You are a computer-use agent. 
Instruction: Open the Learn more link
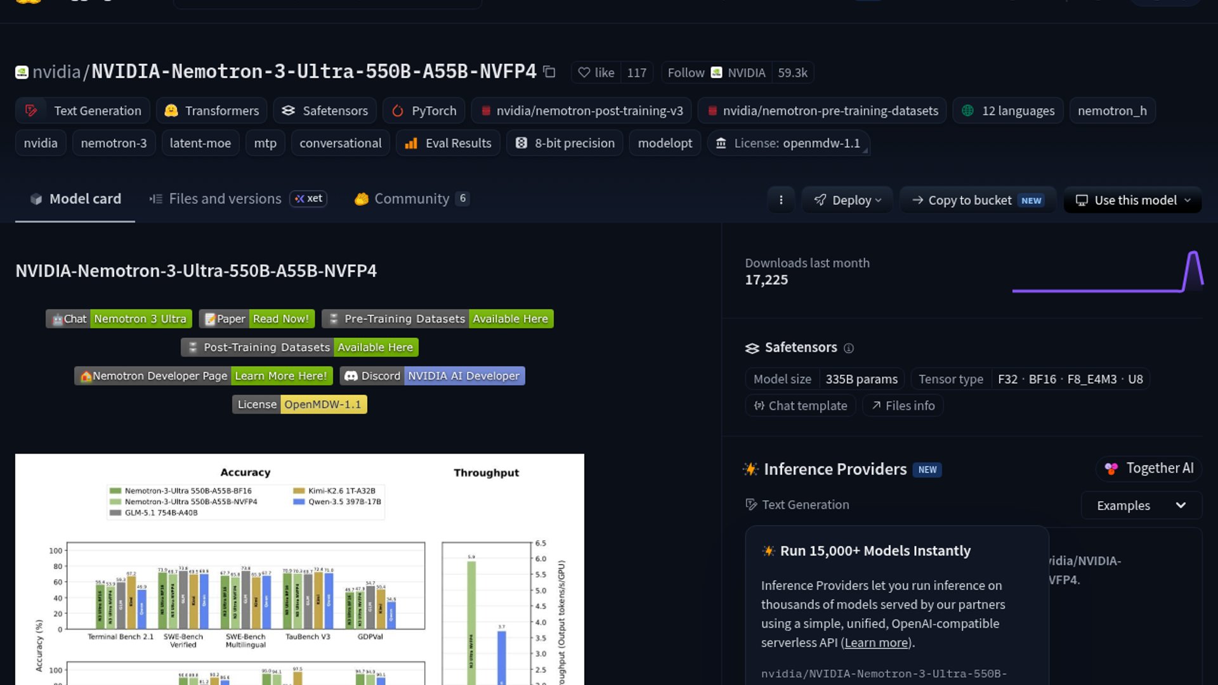click(876, 643)
